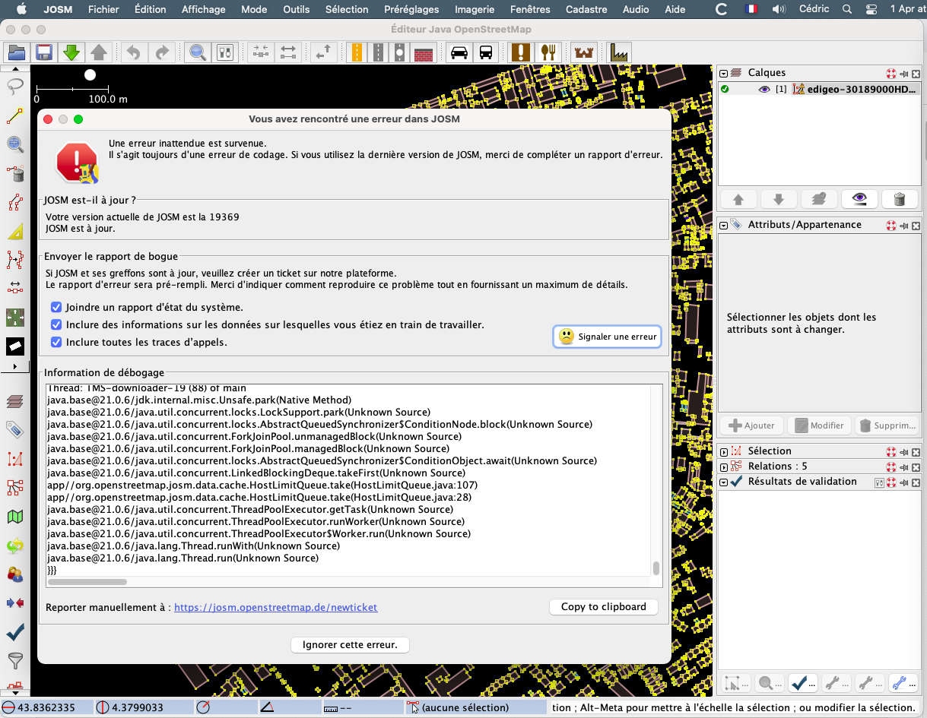Click the macOS volume icon in the menu bar
This screenshot has height=718, width=927.
779,9
